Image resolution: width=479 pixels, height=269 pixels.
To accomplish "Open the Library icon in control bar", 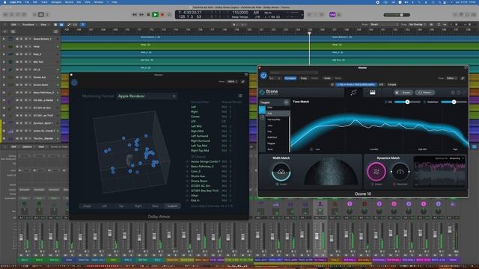I will [5, 15].
